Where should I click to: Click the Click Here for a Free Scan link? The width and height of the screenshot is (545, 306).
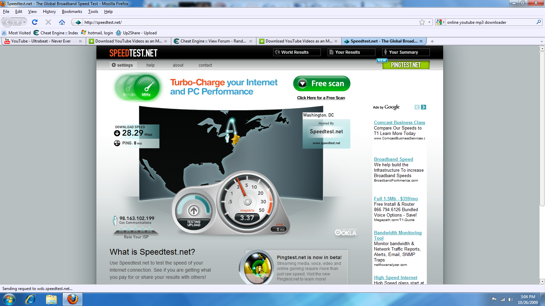[321, 98]
